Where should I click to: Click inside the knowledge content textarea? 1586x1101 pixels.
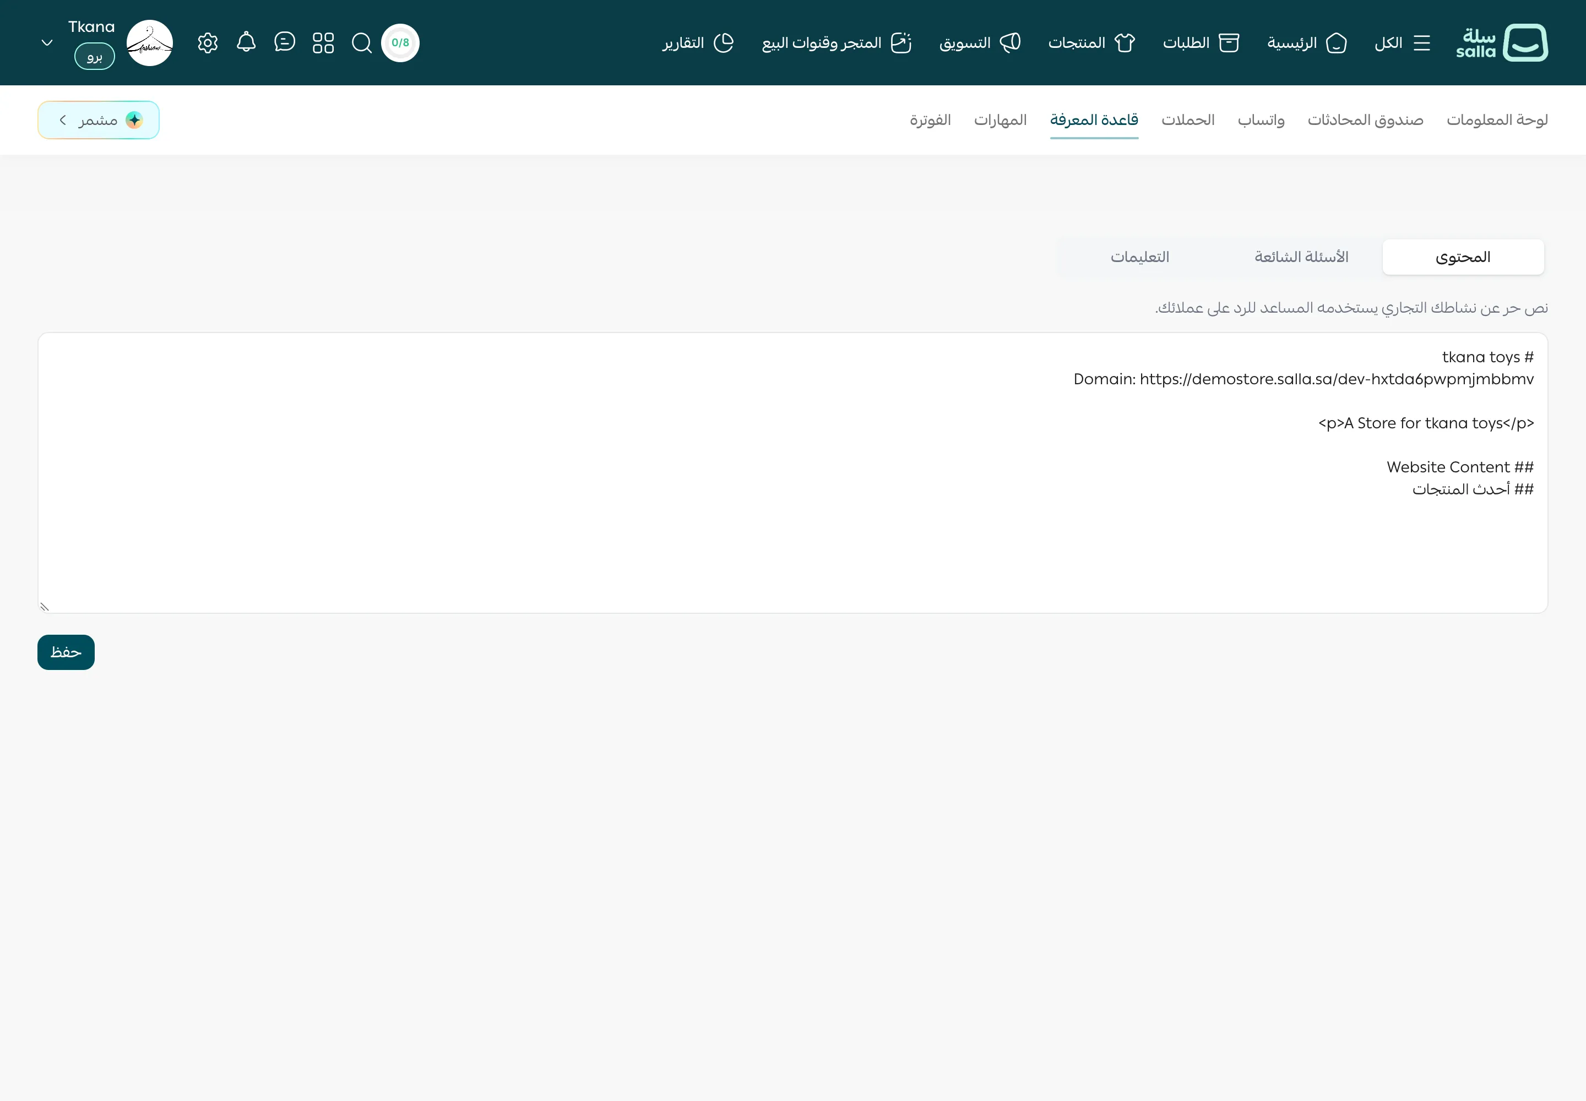793,473
